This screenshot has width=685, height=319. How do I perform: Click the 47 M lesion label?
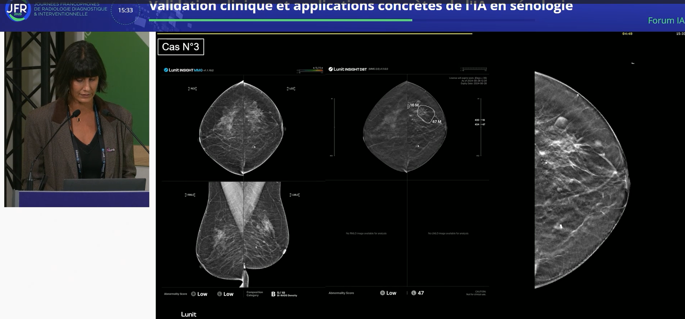[x=437, y=122]
